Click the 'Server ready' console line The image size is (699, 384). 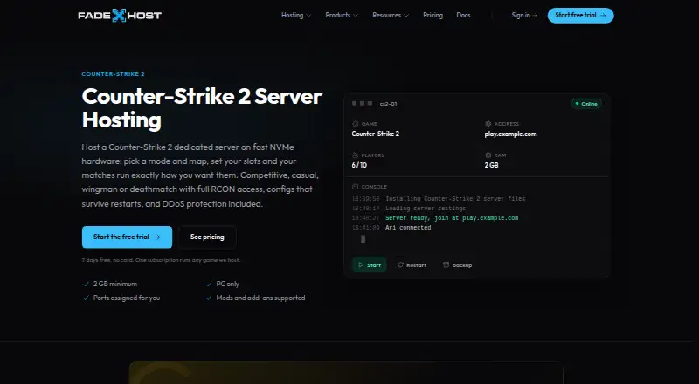(452, 218)
